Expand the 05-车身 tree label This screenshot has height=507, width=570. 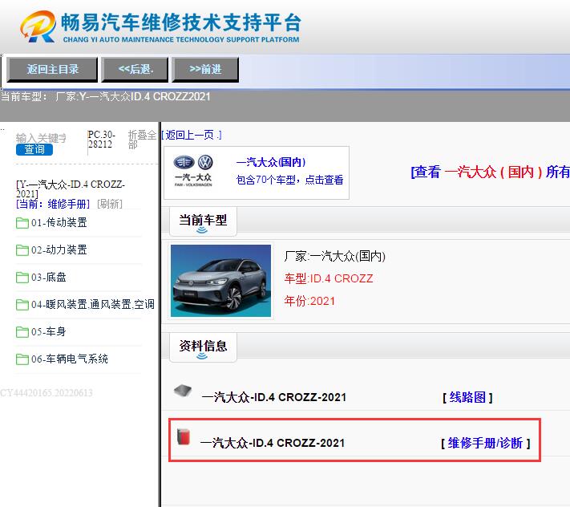pyautogui.click(x=49, y=331)
